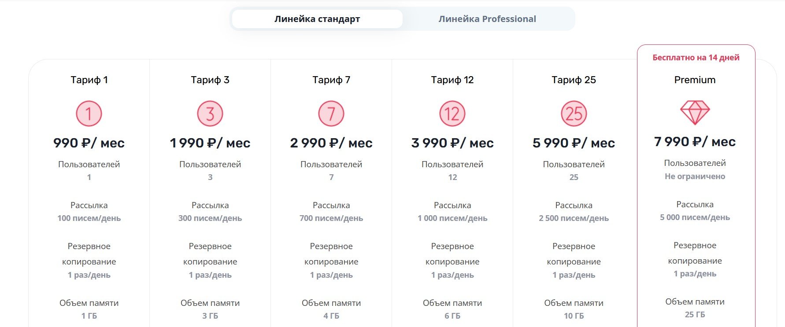Image resolution: width=785 pixels, height=327 pixels.
Task: Click the circled number 1 tariff icon
Action: pos(89,114)
